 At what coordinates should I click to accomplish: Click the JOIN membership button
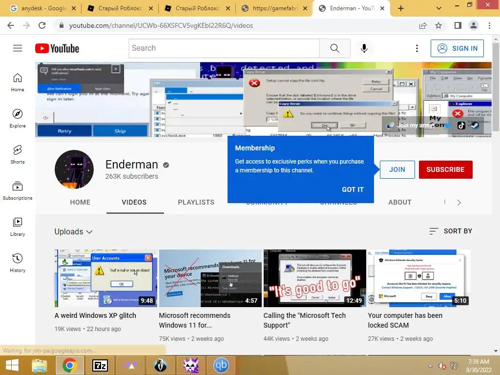tap(397, 169)
